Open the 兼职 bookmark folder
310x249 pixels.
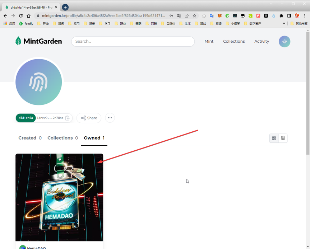(136, 23)
